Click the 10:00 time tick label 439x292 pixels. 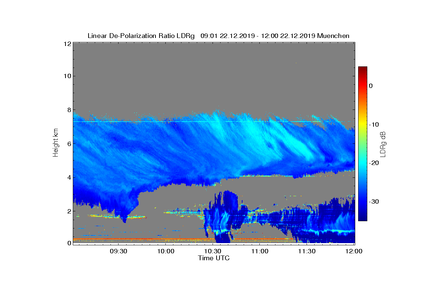166,251
